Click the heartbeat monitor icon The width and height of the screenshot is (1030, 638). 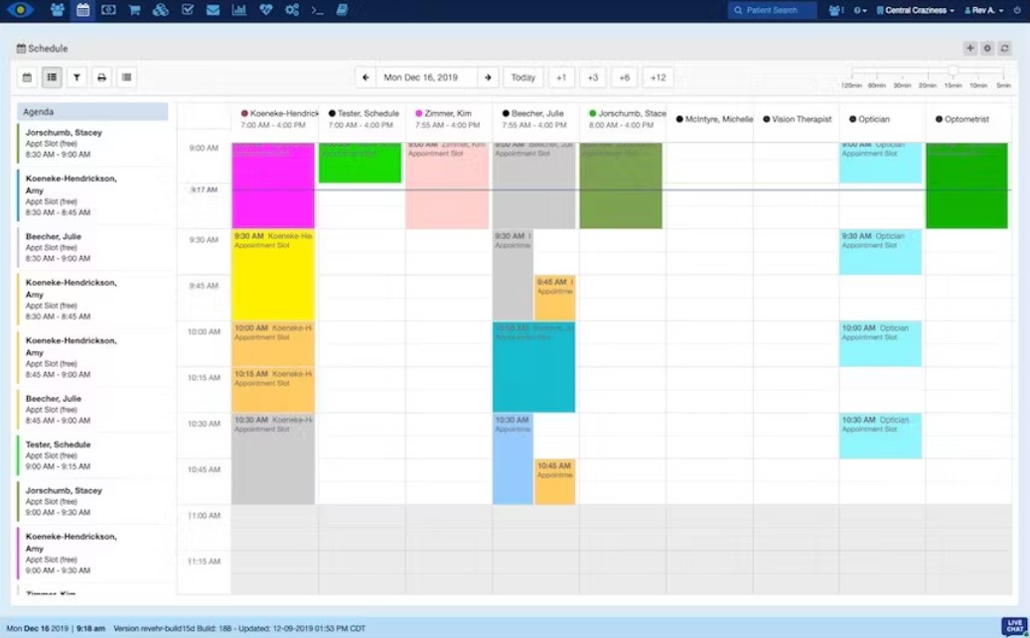click(x=265, y=10)
